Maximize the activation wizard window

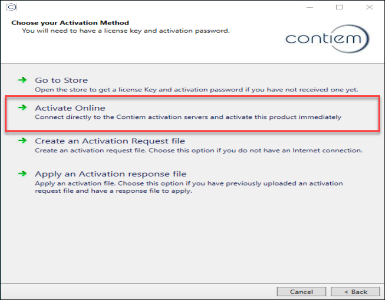(340, 7)
